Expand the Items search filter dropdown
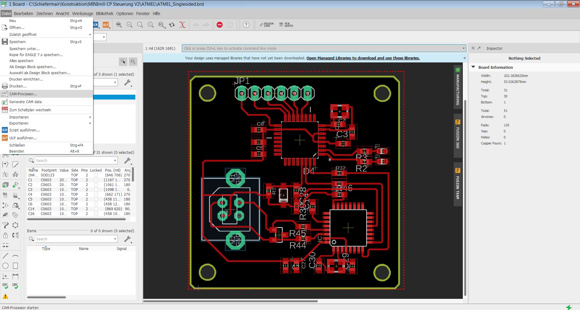580x310 pixels. (x=115, y=239)
